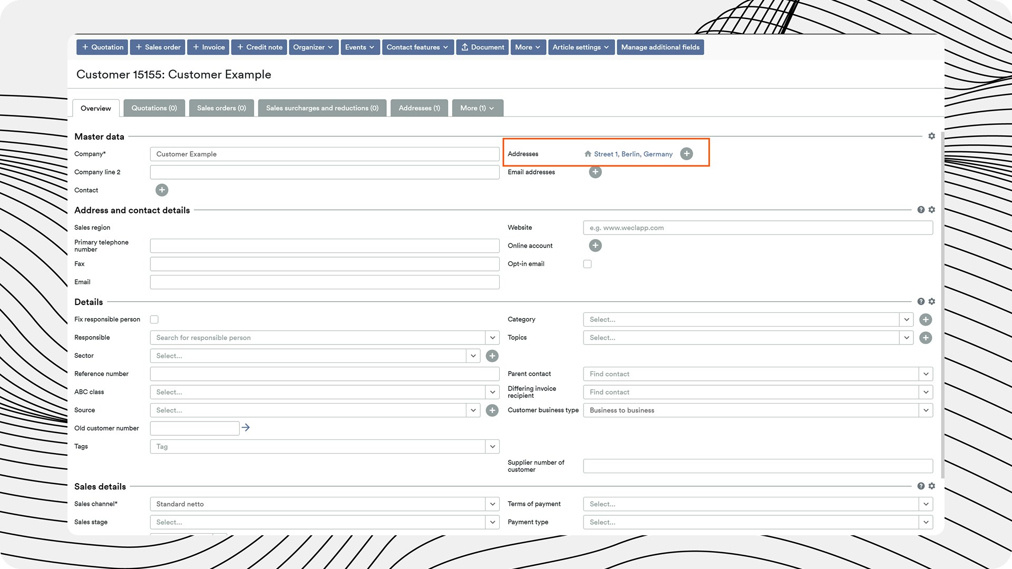Screen dimensions: 1012x569
Task: Open the Contact features menu
Action: click(x=417, y=47)
